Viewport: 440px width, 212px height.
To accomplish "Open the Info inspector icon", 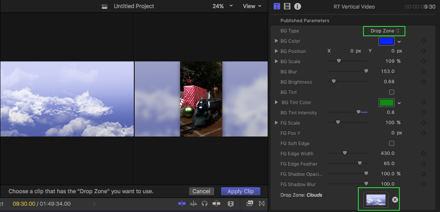I will pos(298,6).
